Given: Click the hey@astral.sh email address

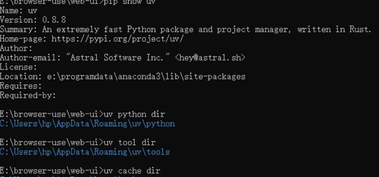Looking at the screenshot, I should point(210,57).
